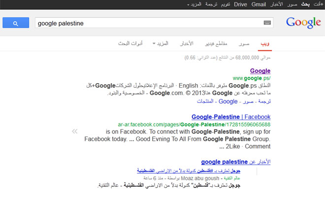325x197 pixels.
Task: Open Drive from the top bar
Action: [x=240, y=4]
